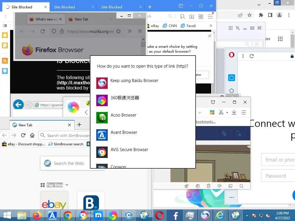Open Opera three-dot options
This screenshot has width=295, height=221.
(243, 56)
